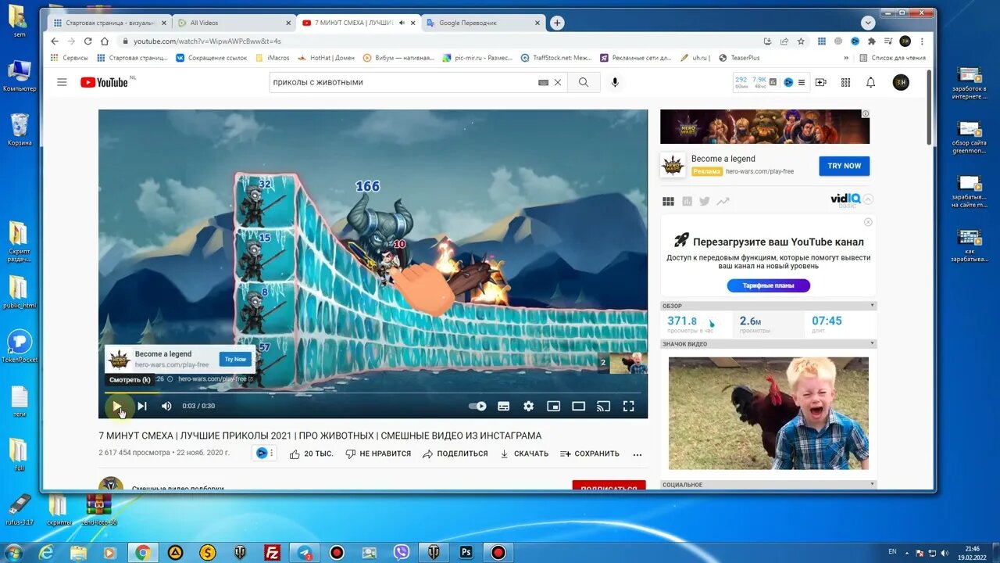Click the Cast to TV icon
This screenshot has height=563, width=1000.
click(x=603, y=406)
